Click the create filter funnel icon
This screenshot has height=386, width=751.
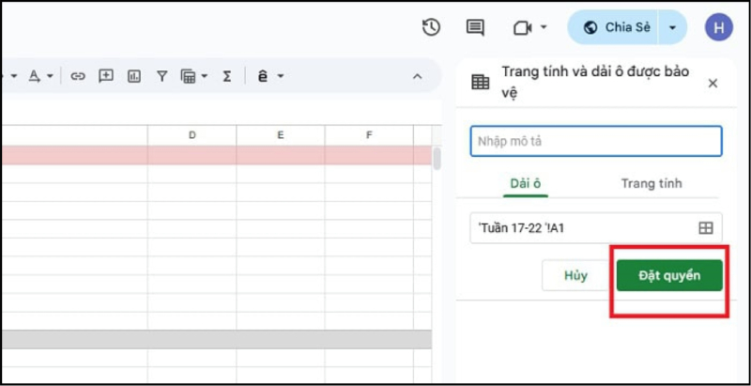coord(161,76)
